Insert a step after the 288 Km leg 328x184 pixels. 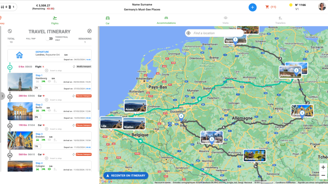(x=54, y=100)
